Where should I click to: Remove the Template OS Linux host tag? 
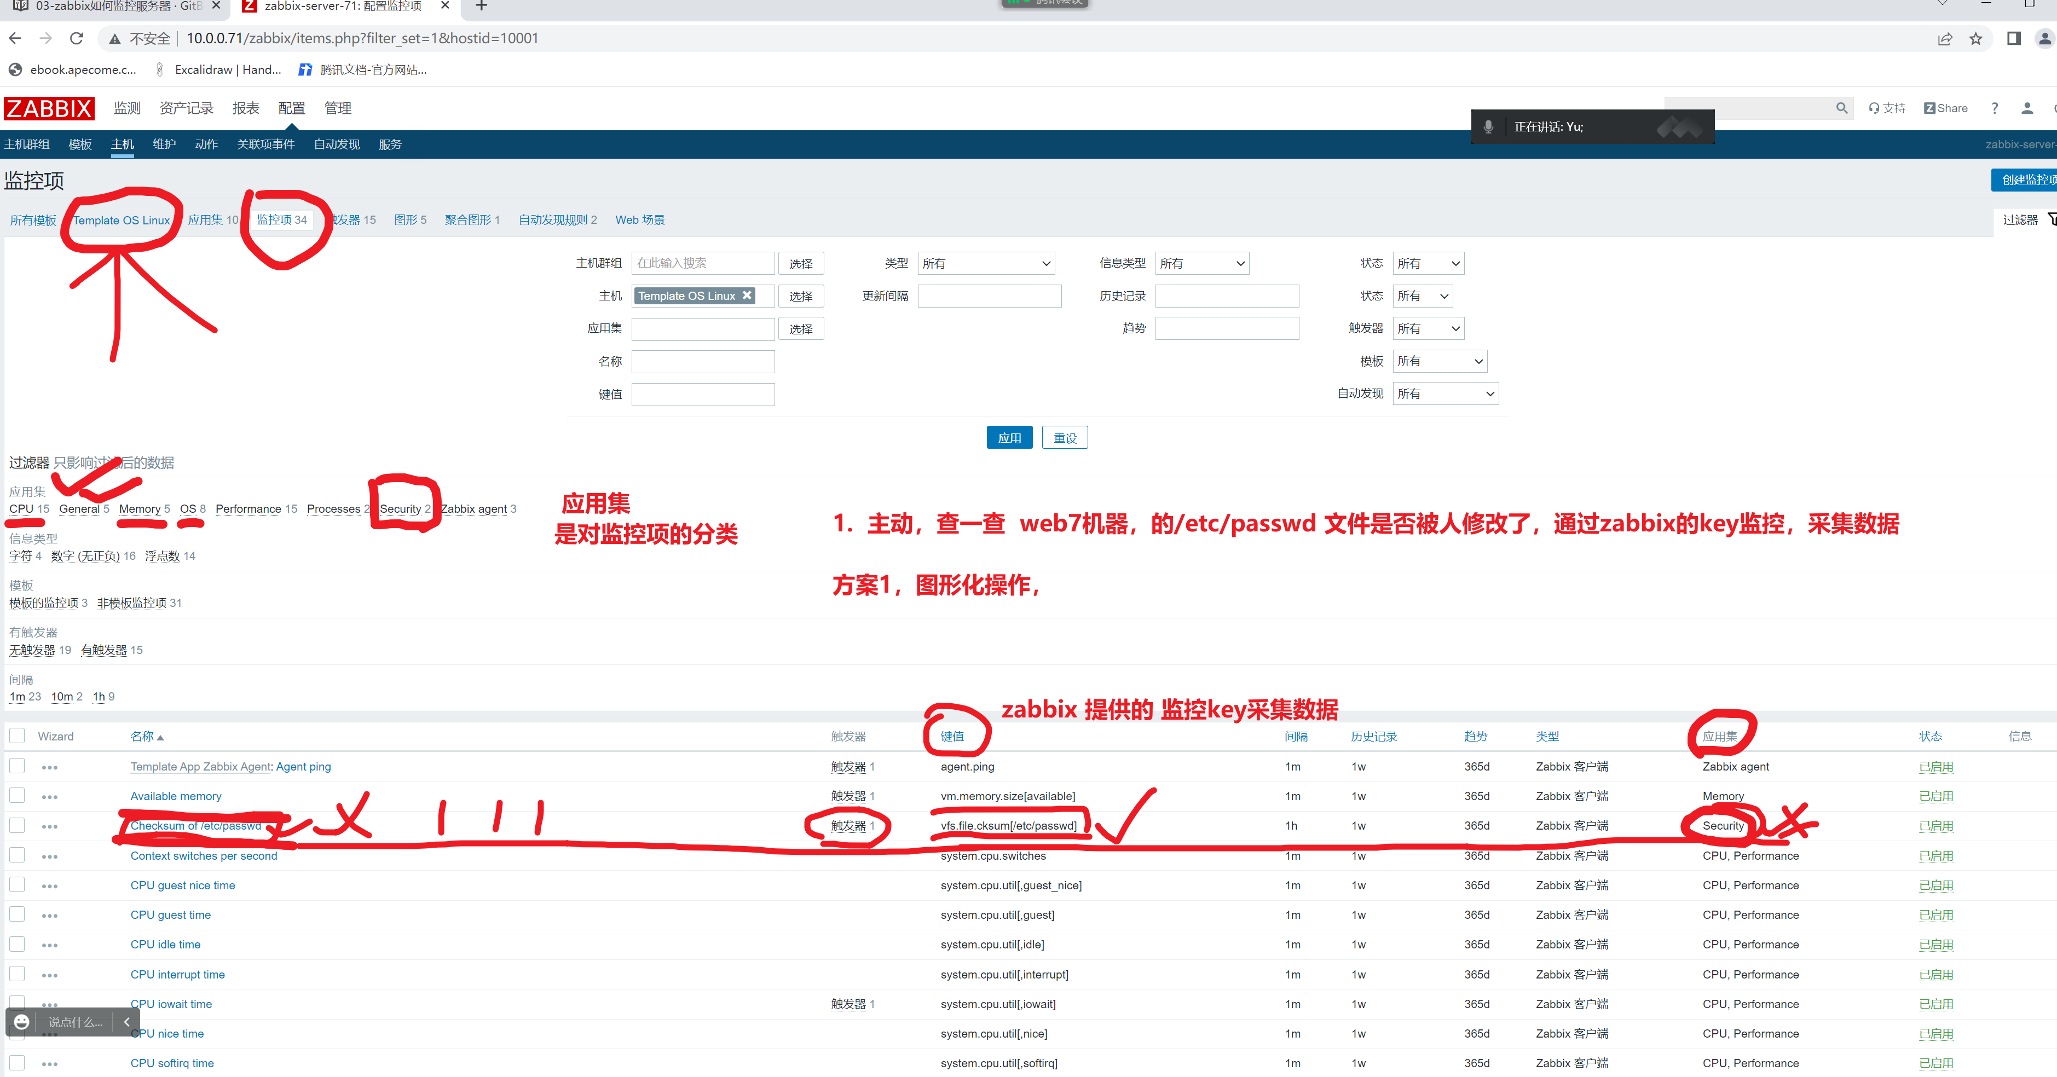(747, 296)
